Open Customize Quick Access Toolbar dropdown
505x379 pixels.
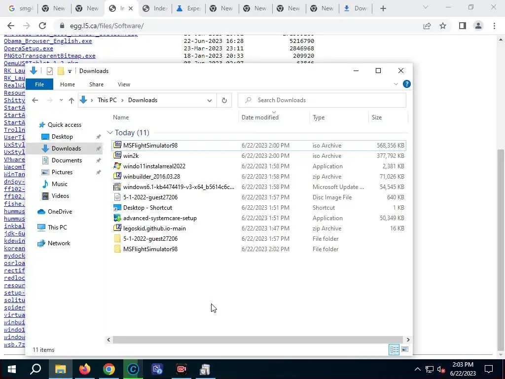(70, 71)
